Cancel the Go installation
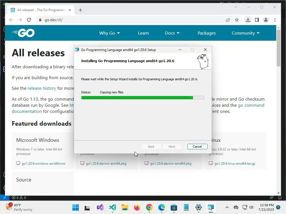 point(197,147)
